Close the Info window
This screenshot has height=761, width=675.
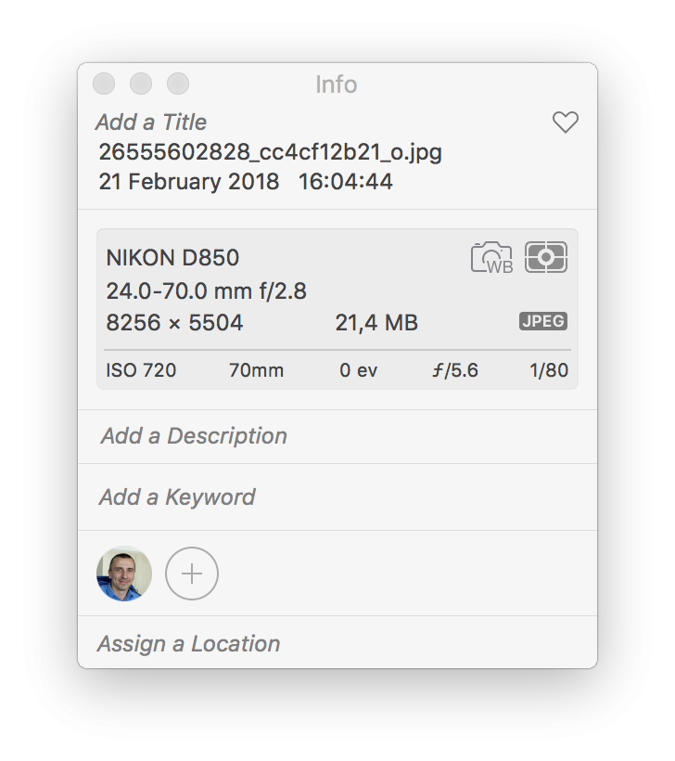104,84
